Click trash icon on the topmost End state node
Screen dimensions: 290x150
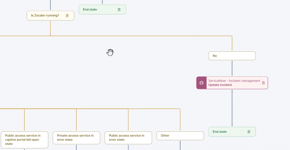click(x=119, y=10)
